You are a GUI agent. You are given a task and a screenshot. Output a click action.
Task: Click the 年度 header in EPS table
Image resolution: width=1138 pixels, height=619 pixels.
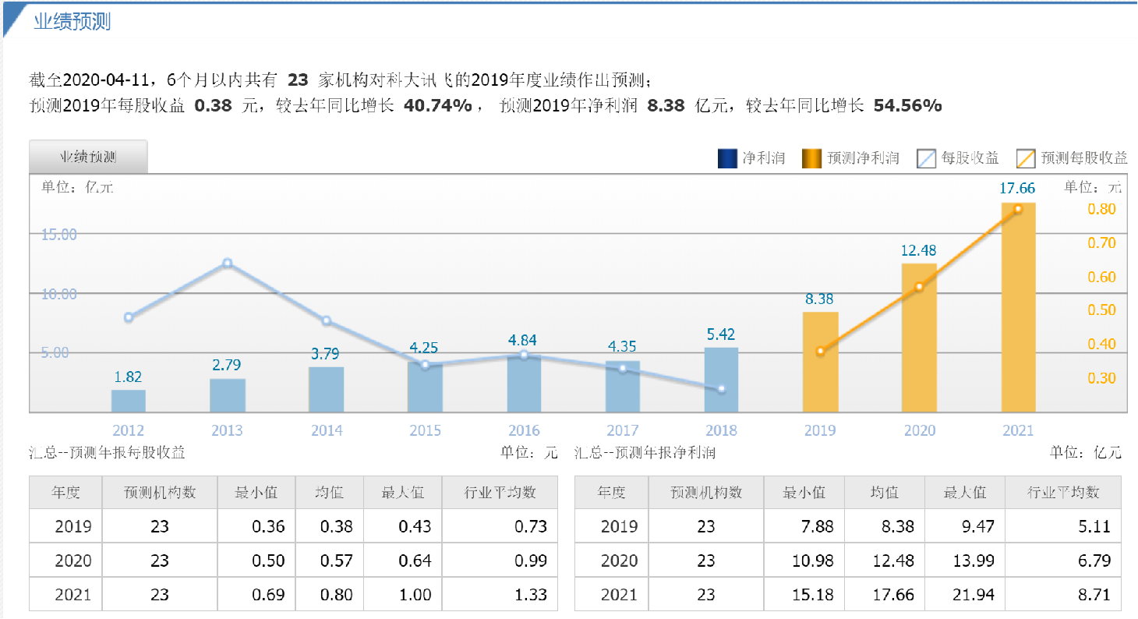coord(66,493)
